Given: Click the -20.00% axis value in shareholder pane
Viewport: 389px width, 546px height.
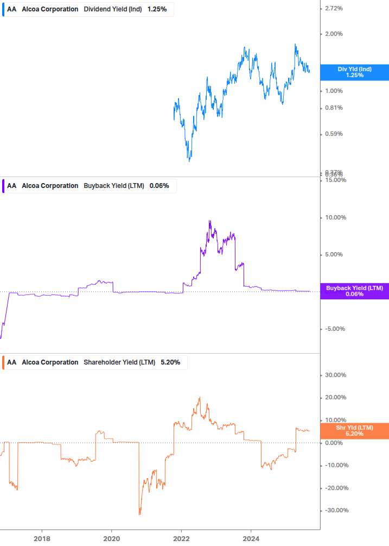Looking at the screenshot, I should [x=336, y=488].
